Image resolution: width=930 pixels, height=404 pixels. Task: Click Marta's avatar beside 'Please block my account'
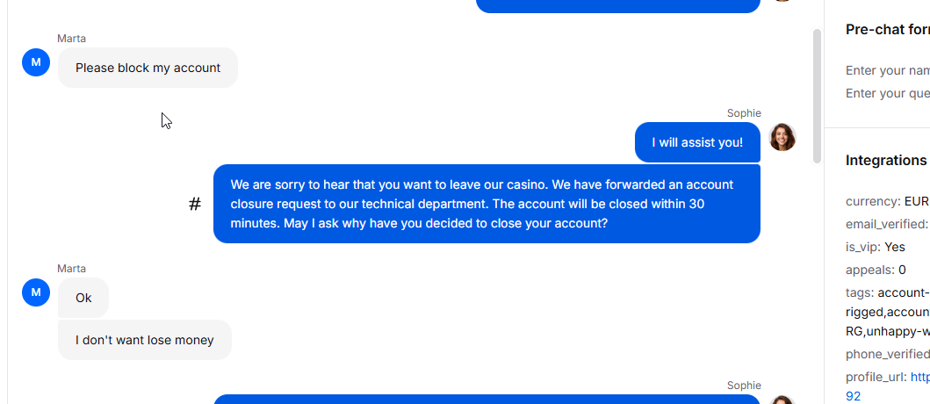coord(36,62)
